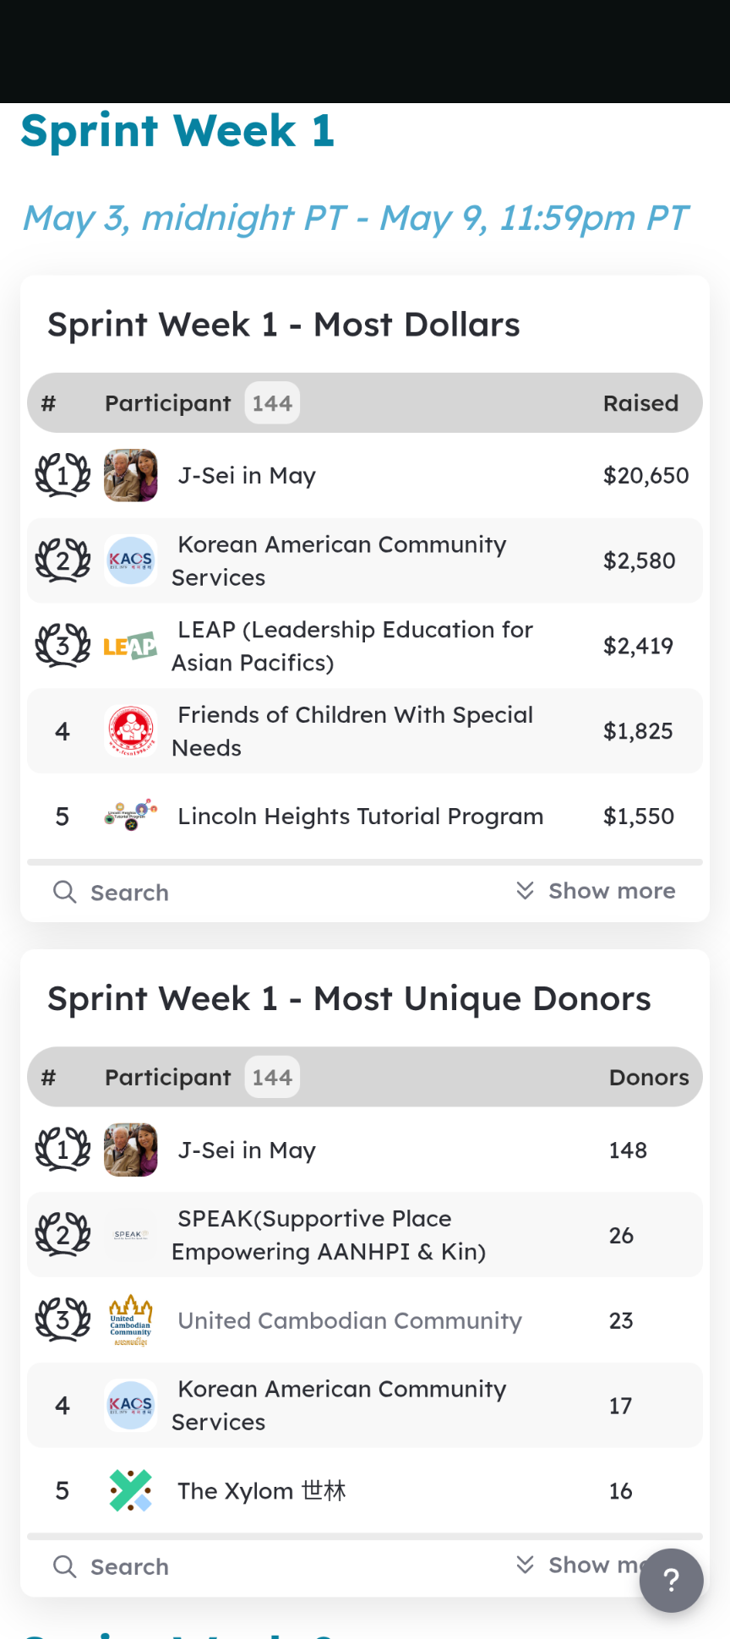The height and width of the screenshot is (1639, 730).
Task: Click Lincoln Heights Tutorial Program logo
Action: [x=131, y=816]
